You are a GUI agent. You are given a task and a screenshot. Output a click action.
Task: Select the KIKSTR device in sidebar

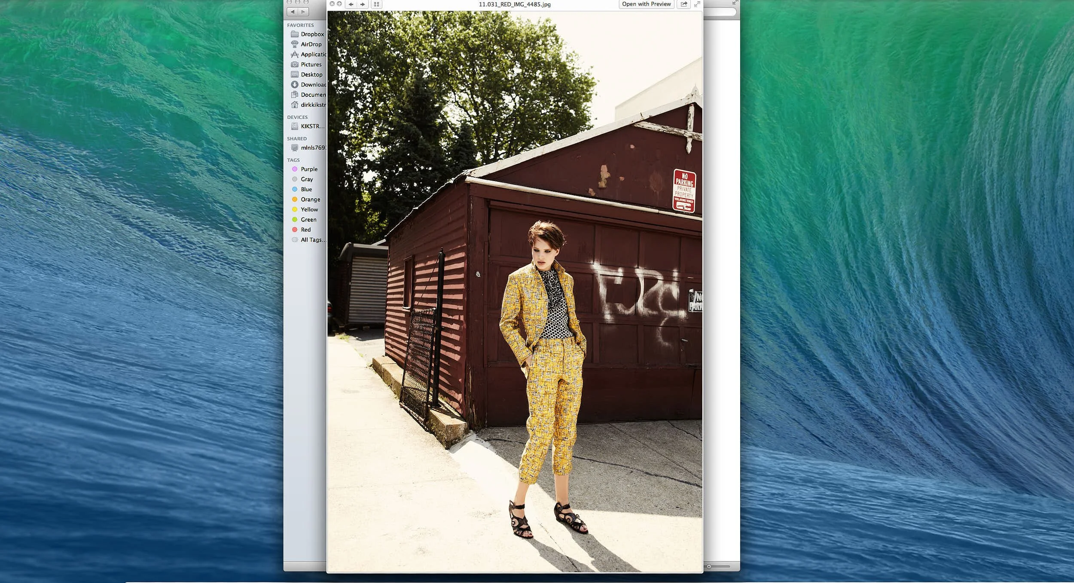[x=312, y=126]
